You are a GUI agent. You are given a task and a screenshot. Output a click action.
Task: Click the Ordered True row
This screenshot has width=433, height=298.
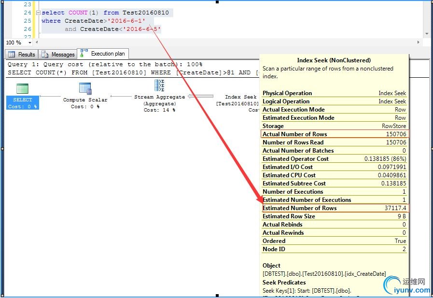[334, 241]
